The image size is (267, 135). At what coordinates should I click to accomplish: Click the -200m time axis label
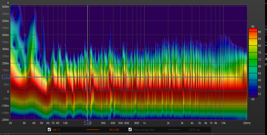tap(5, 120)
